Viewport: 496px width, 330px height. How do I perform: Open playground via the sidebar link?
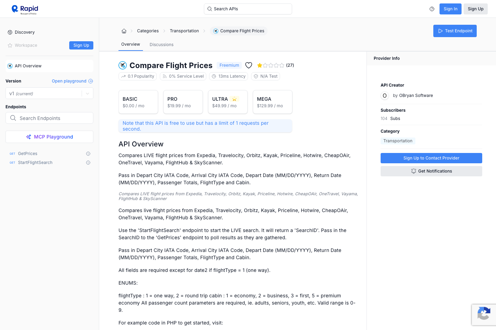69,81
